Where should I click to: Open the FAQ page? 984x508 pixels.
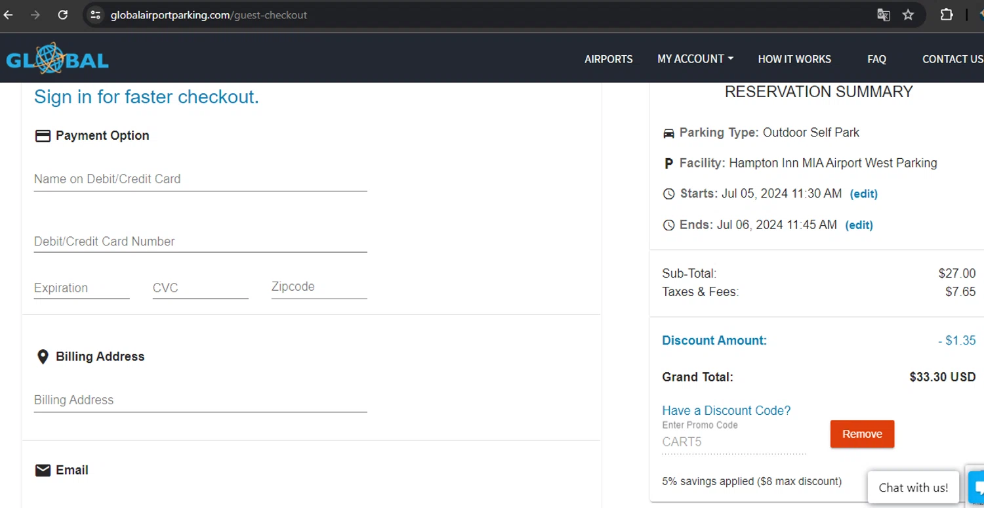click(x=876, y=59)
